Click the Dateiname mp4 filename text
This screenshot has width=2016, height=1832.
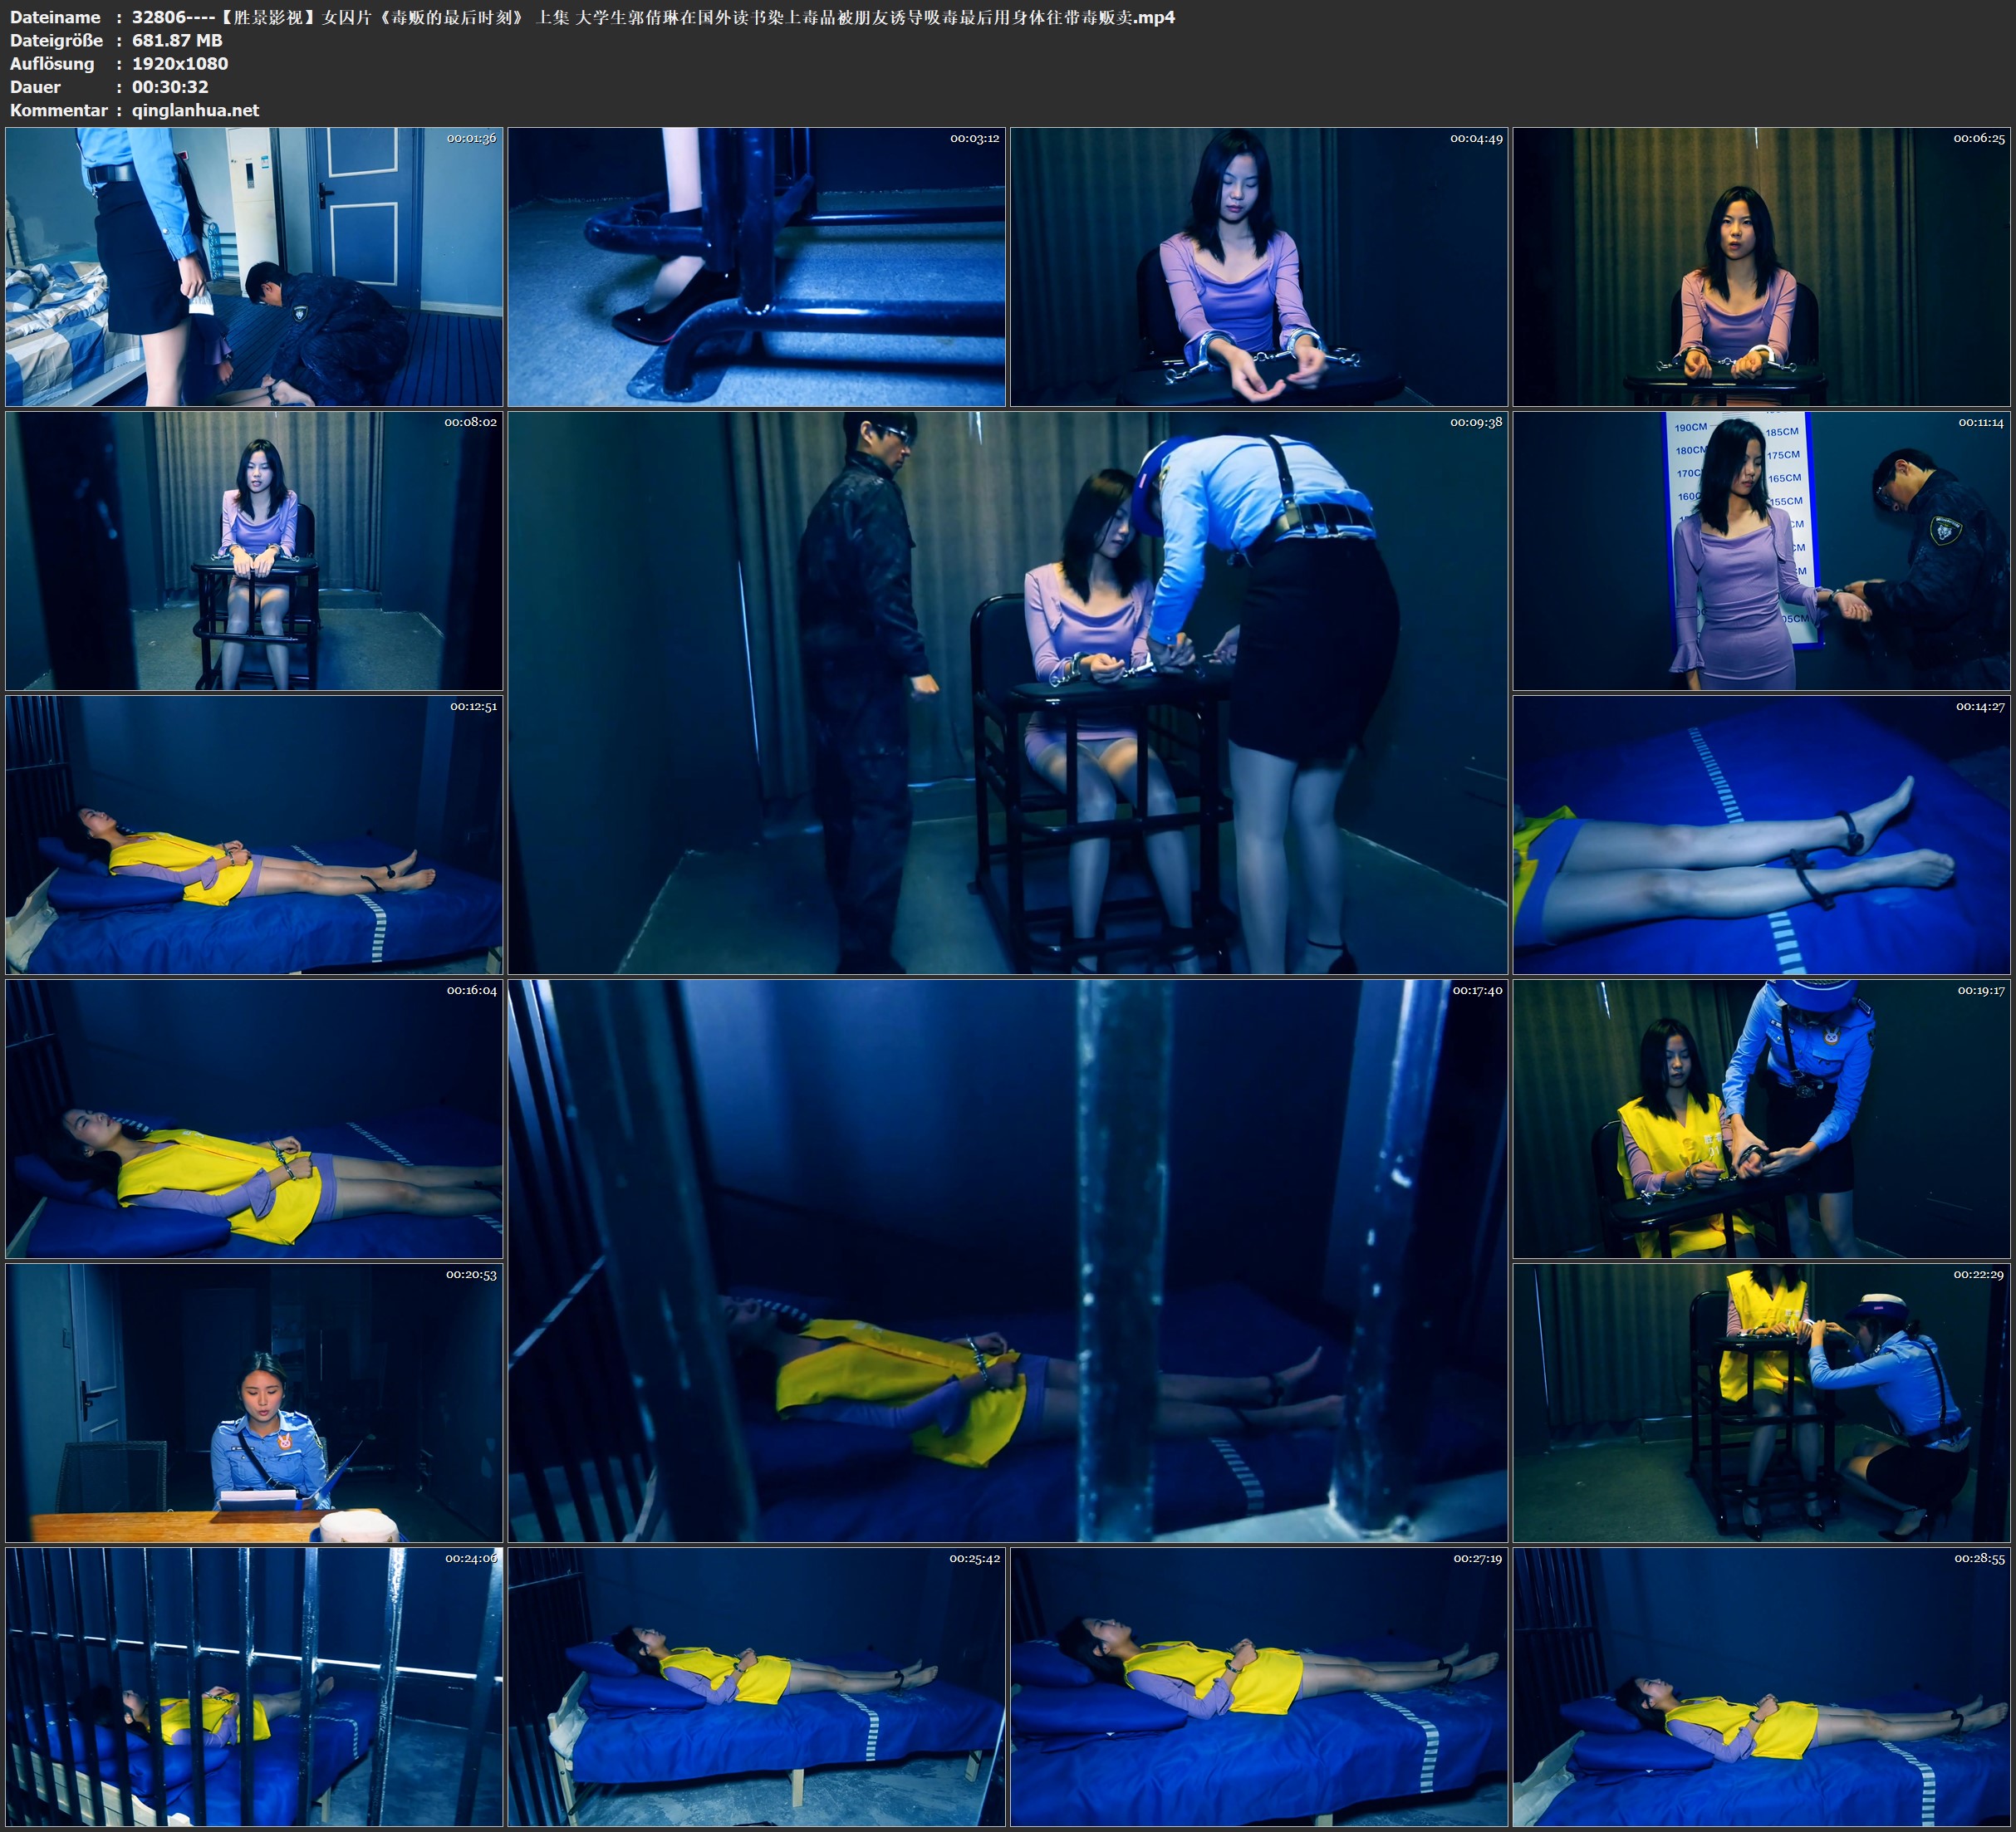pyautogui.click(x=652, y=17)
